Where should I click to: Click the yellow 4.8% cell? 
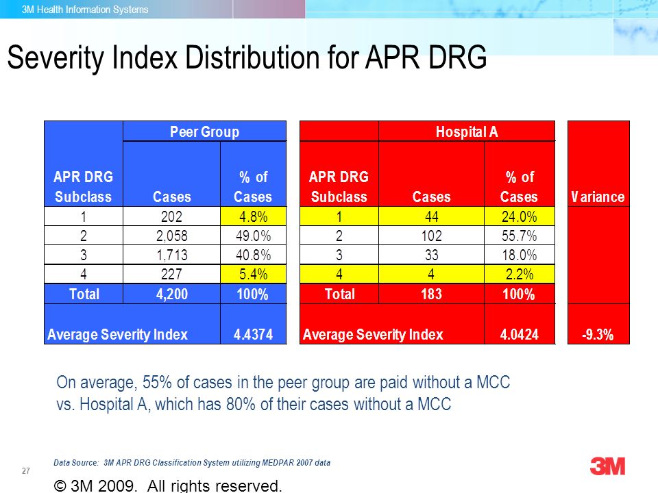(254, 216)
